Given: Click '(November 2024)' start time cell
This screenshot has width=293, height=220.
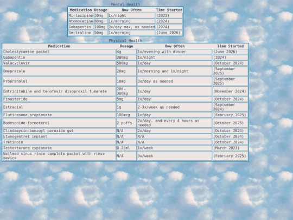Looking at the screenshot, I should [x=231, y=91].
